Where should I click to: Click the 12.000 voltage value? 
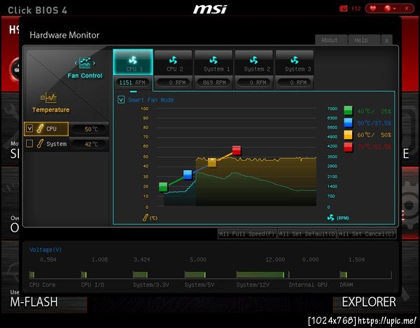pyautogui.click(x=275, y=259)
